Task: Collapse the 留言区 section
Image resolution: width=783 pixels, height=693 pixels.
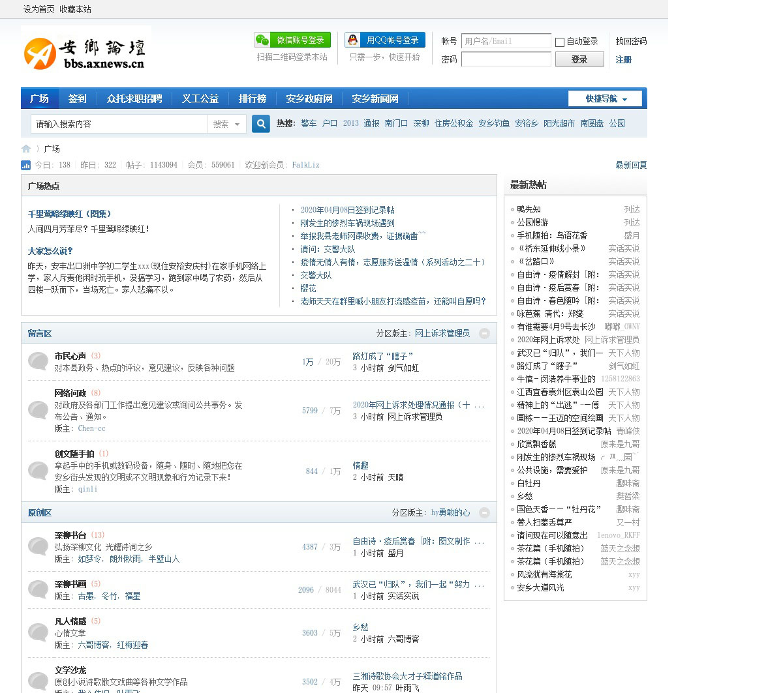Action: click(484, 333)
